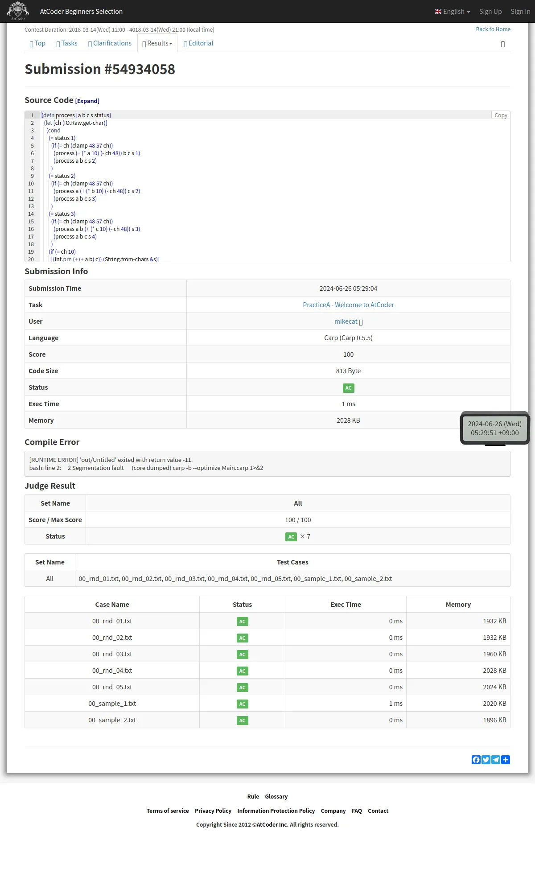Screen dimensions: 535x873
Task: Click the AC status badge in Submission Info
Action: click(348, 388)
